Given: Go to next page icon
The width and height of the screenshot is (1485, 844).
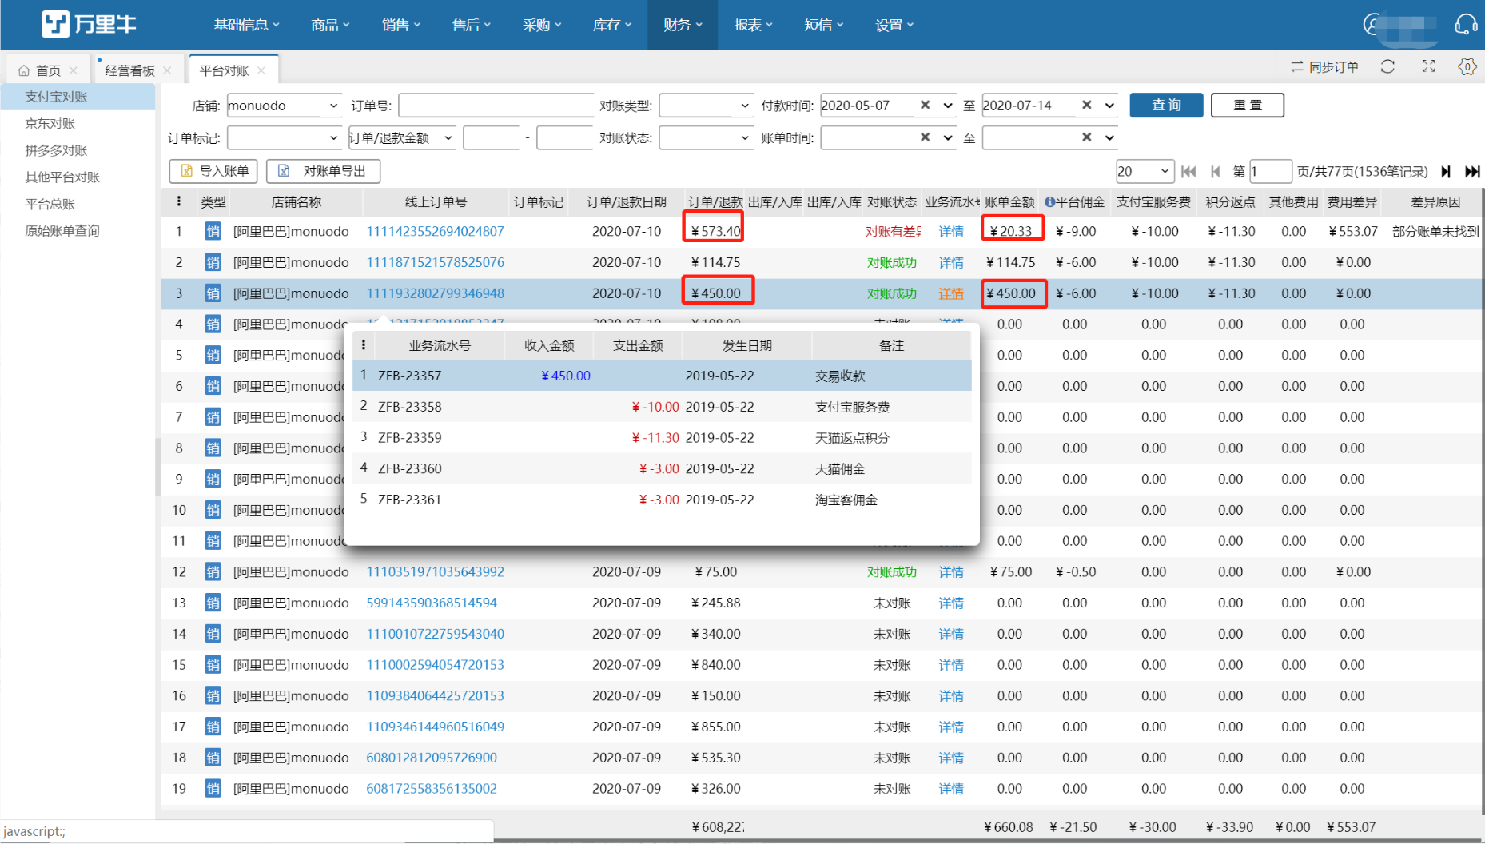Looking at the screenshot, I should [1445, 171].
